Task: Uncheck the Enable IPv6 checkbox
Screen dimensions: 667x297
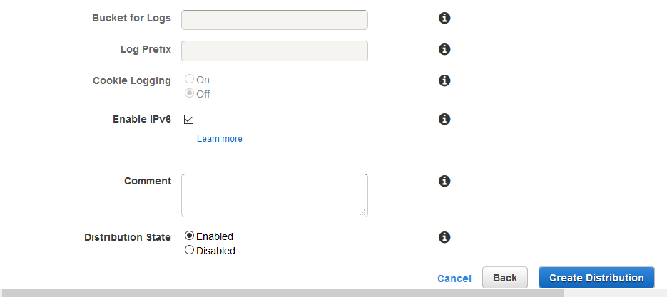Action: coord(188,120)
